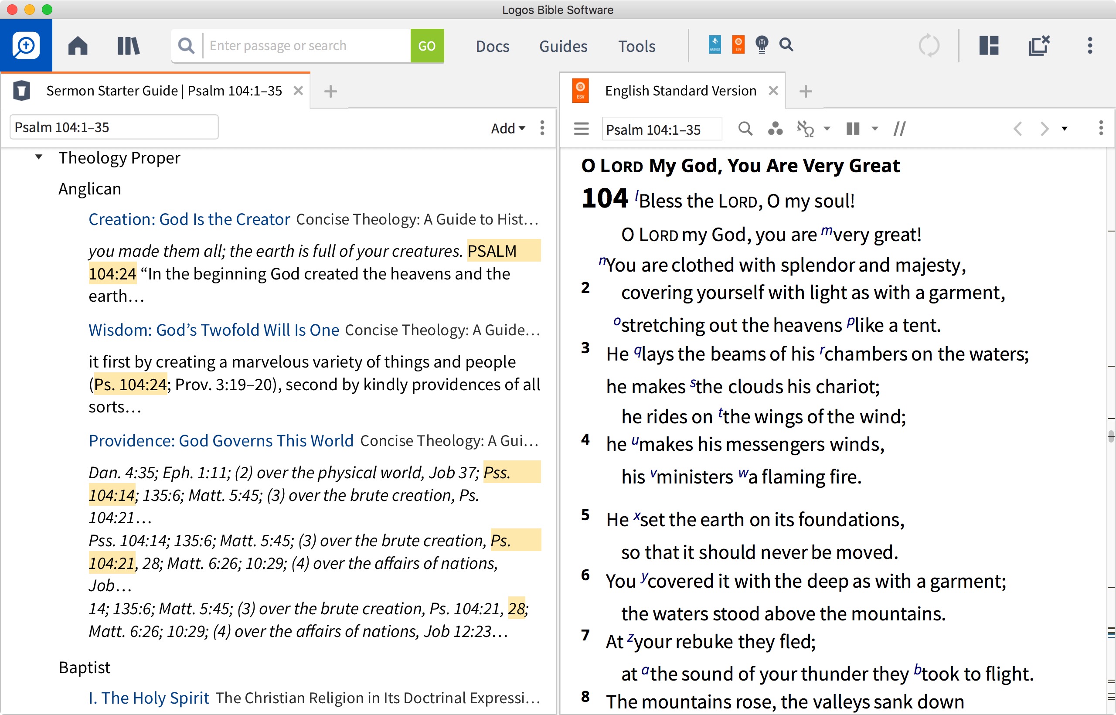Screen dimensions: 1116x715
Task: Open I. The Holy Spirit link
Action: pyautogui.click(x=149, y=698)
